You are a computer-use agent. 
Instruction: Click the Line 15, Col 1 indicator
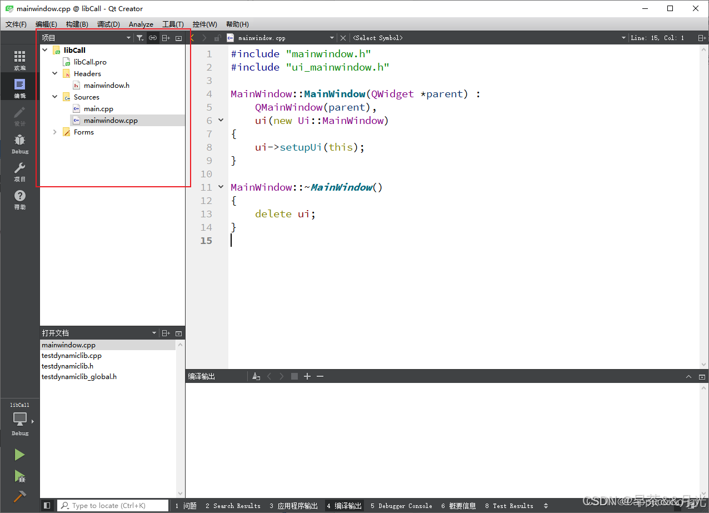pos(658,38)
